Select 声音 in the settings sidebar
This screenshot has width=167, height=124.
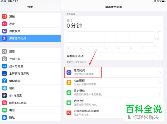(x=30, y=24)
